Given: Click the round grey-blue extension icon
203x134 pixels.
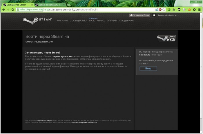Looking at the screenshot, I should click(184, 10).
